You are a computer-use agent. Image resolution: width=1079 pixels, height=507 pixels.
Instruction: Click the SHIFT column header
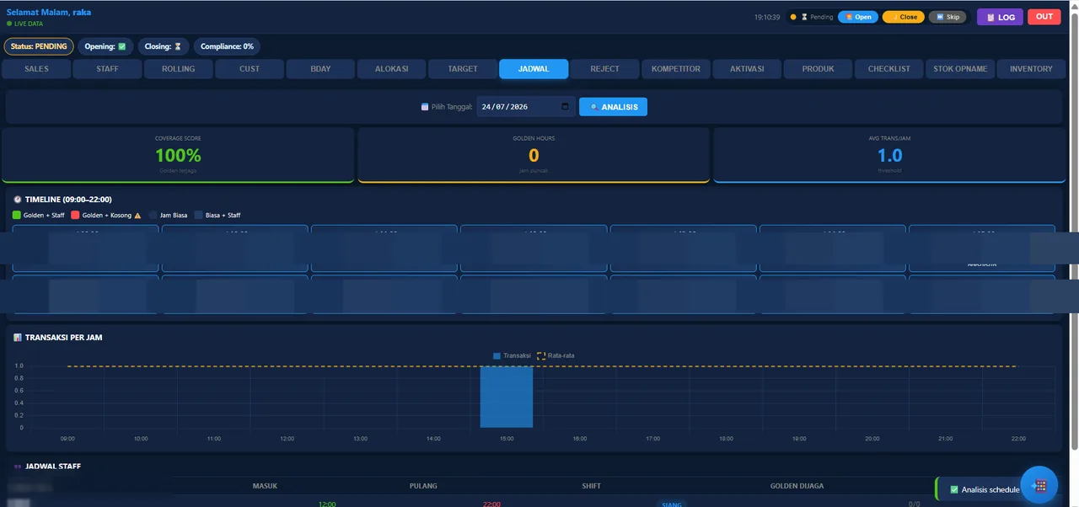591,486
